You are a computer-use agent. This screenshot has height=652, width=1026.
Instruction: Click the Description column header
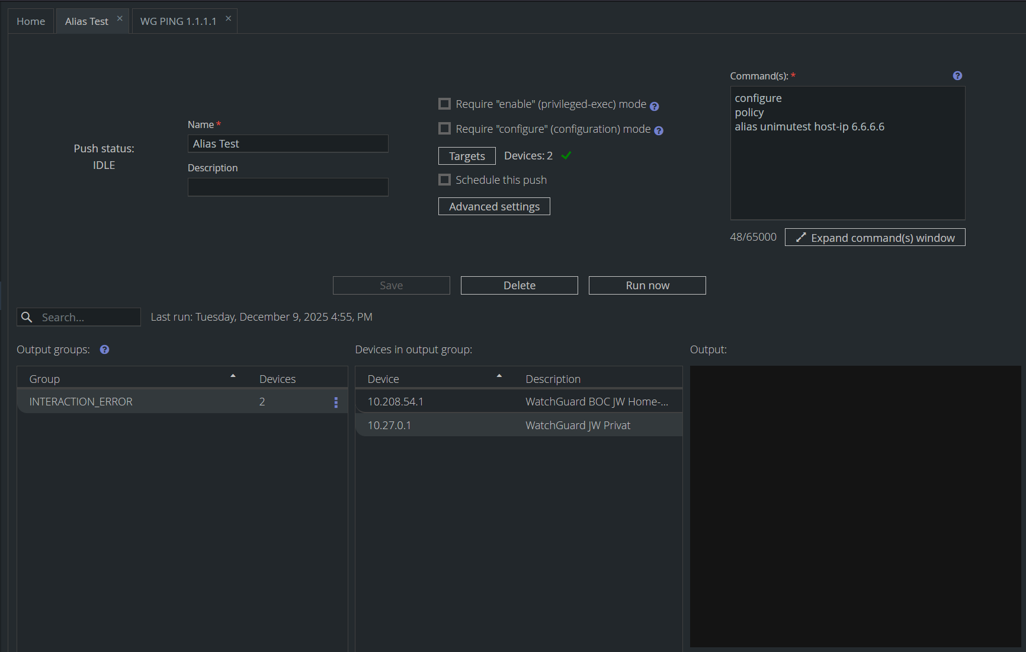pos(553,379)
